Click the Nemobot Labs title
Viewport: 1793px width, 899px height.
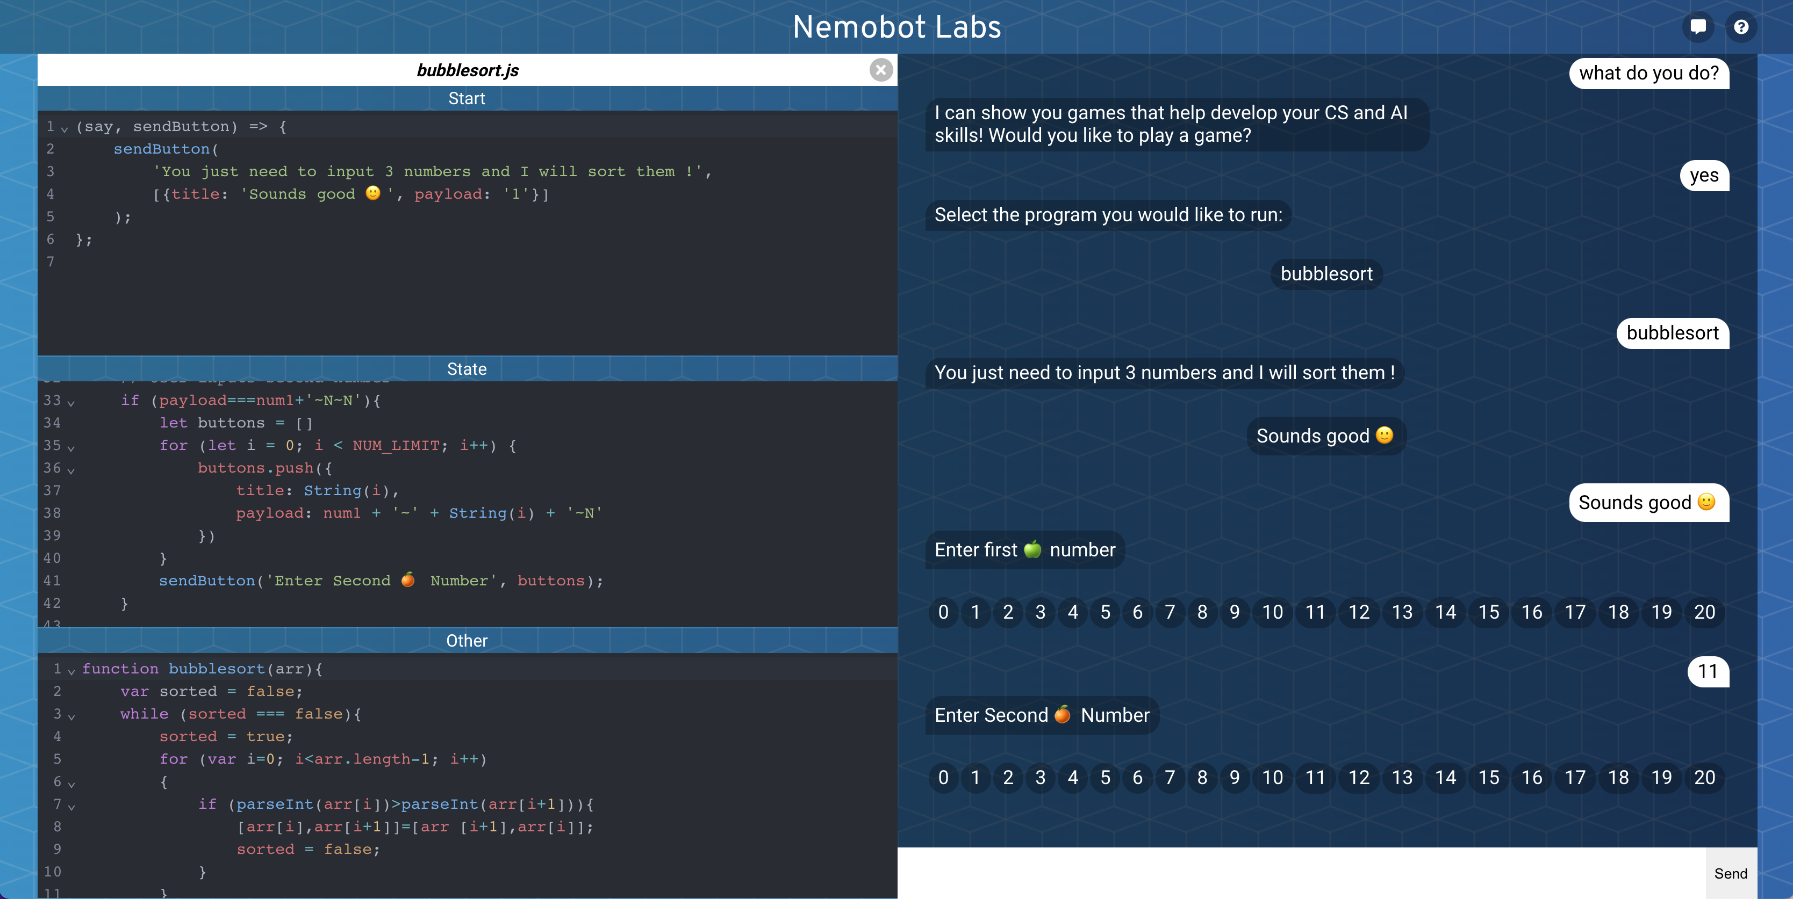tap(896, 27)
